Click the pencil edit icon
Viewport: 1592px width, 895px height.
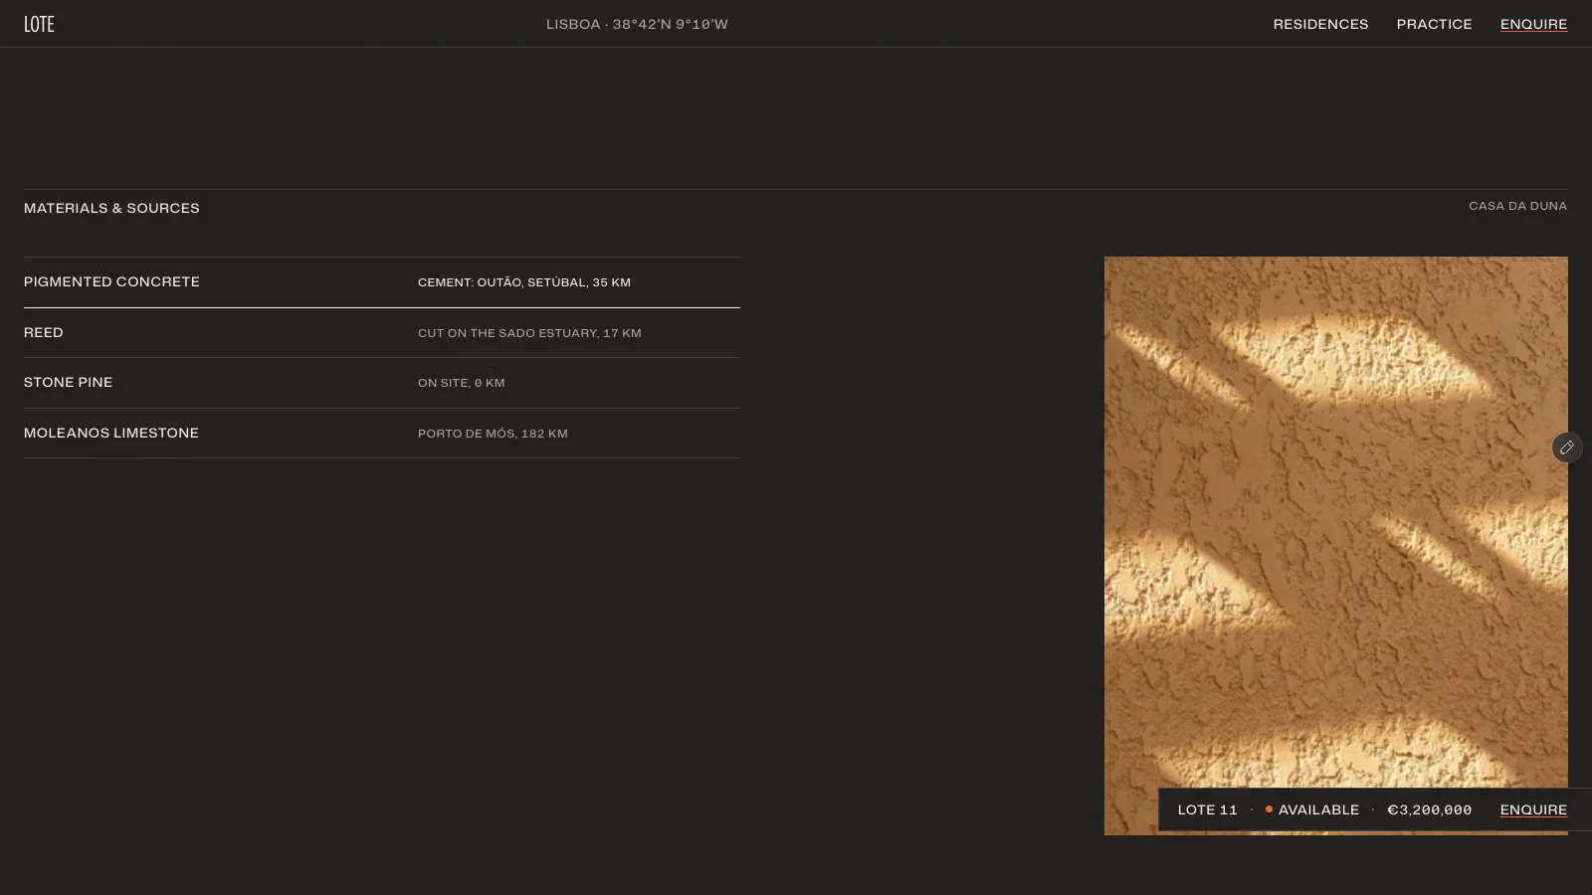(x=1567, y=447)
